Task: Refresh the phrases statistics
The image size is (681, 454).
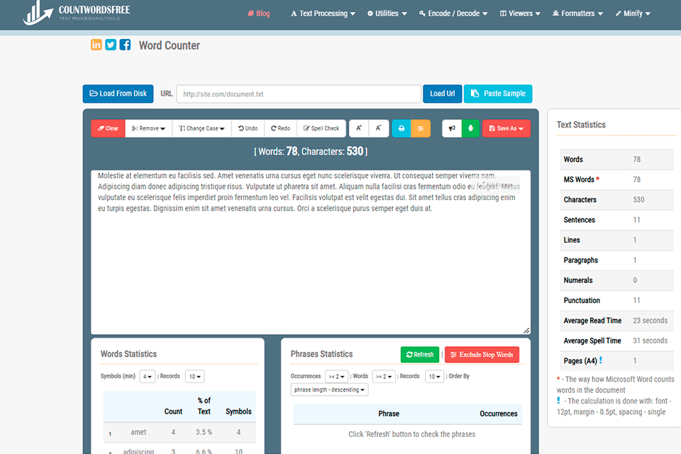Action: [x=420, y=355]
